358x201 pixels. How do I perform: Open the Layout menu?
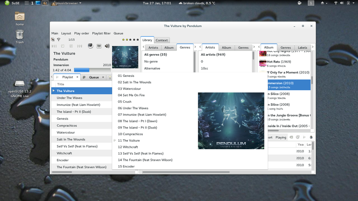pyautogui.click(x=66, y=33)
